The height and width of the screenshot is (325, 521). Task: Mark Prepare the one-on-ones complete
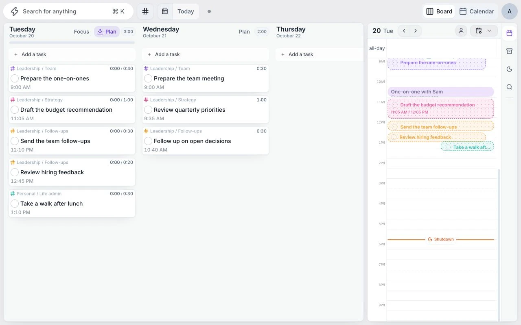pyautogui.click(x=15, y=78)
